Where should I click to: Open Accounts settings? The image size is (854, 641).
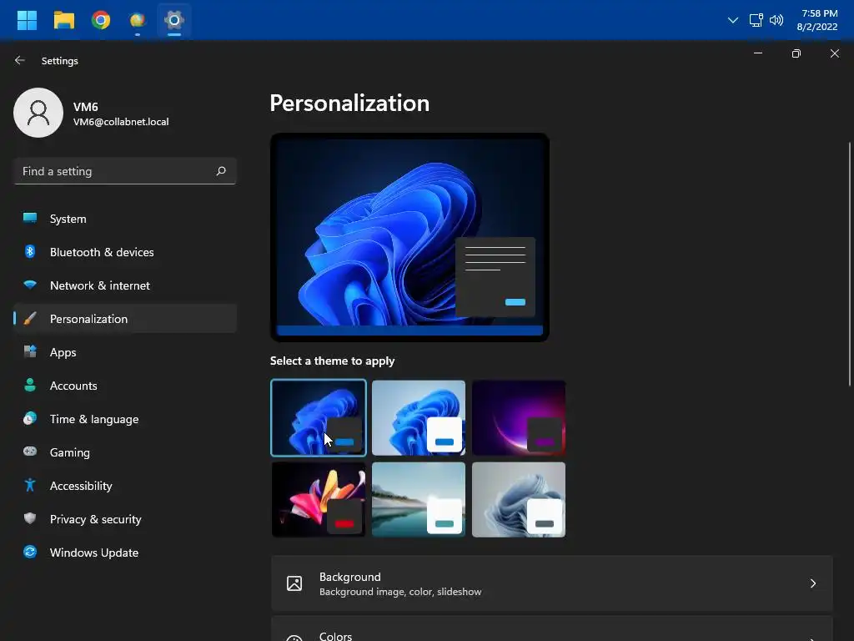click(125, 386)
